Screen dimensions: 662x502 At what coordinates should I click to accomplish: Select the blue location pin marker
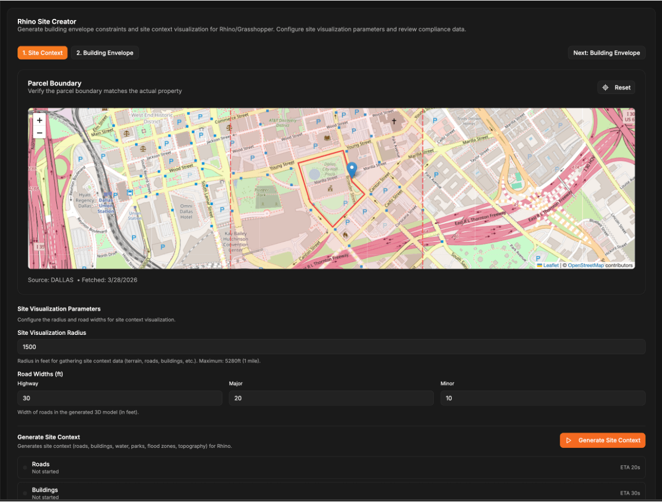pyautogui.click(x=352, y=169)
